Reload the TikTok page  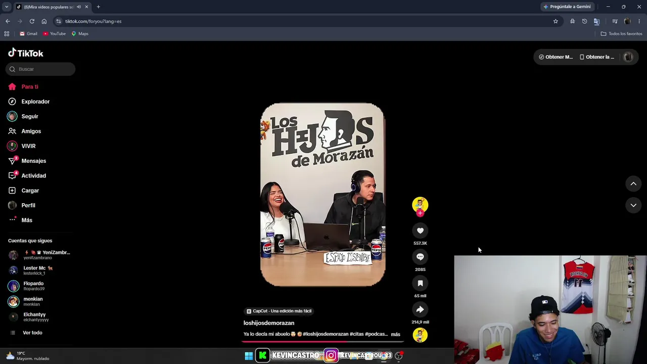pos(32,21)
